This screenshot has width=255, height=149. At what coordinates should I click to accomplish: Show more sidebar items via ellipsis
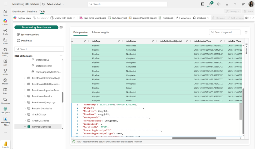click(5, 132)
